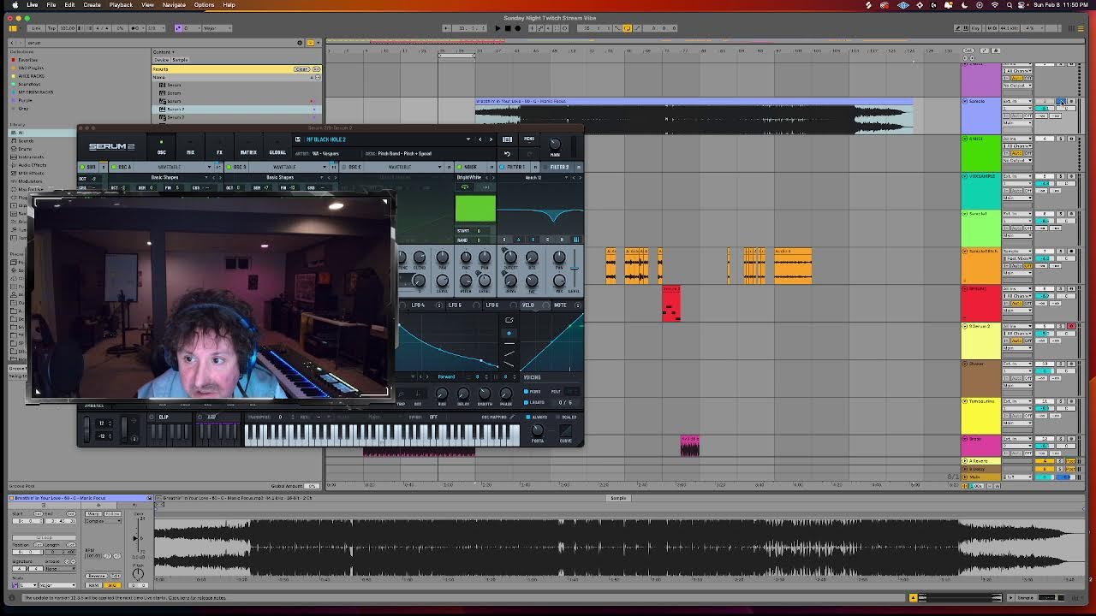This screenshot has height=616, width=1096.
Task: Open MF BLACK HOLE 2 preset dropdown arrow
Action: coord(468,139)
